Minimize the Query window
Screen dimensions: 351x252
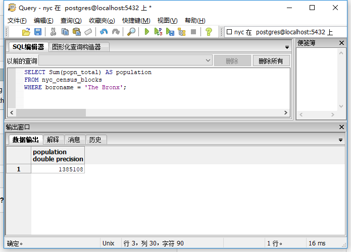point(289,8)
